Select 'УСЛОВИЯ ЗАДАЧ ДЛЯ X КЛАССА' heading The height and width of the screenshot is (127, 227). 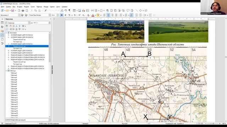pos(21,51)
